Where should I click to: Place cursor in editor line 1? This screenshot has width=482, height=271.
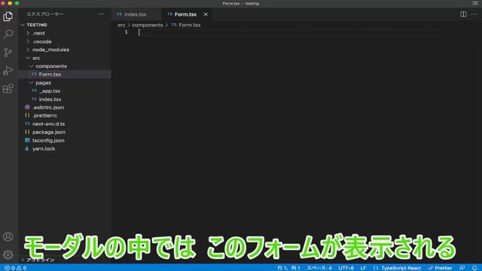click(x=289, y=32)
